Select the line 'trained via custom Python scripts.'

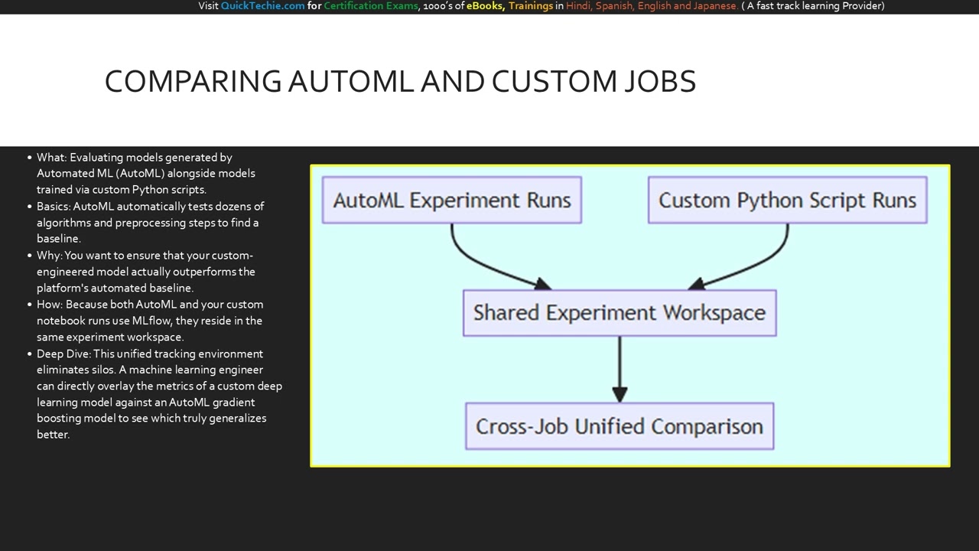122,189
